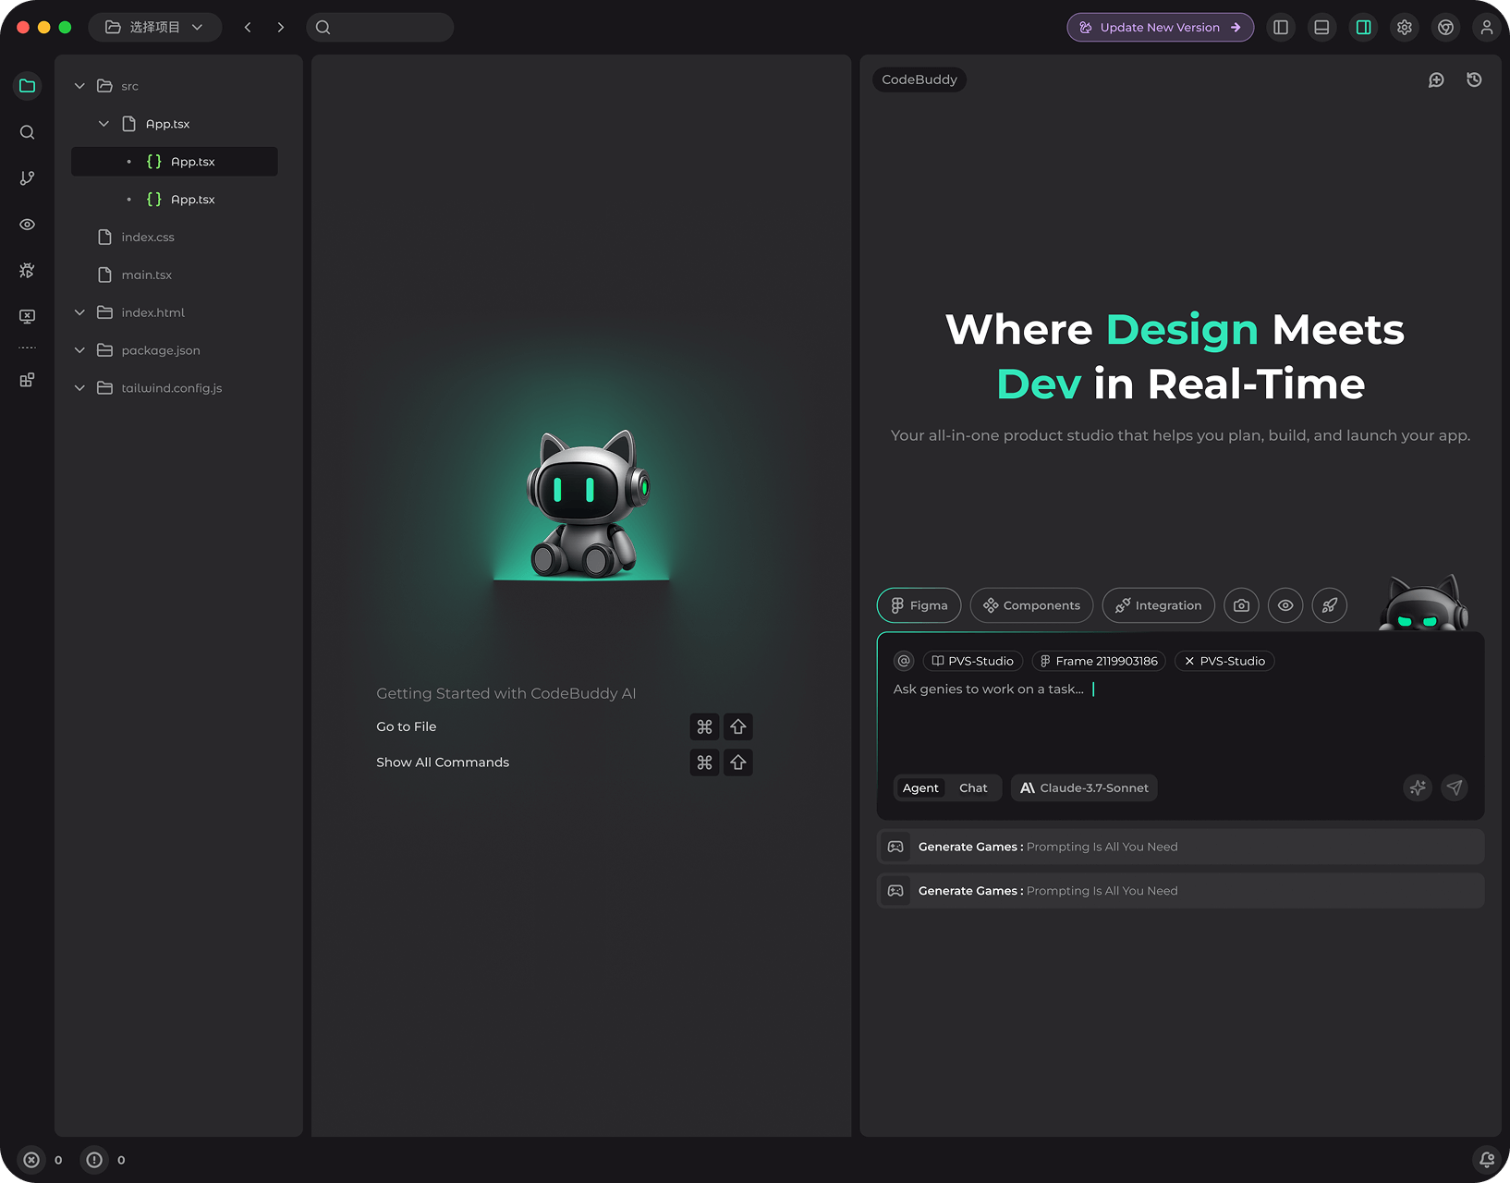Click the Figma button

point(919,605)
